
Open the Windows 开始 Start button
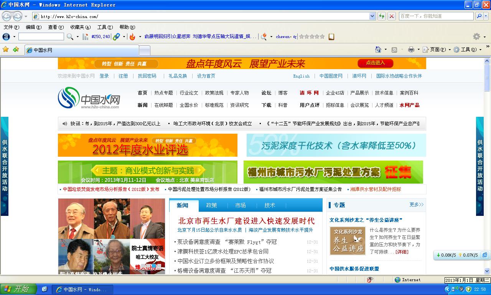click(18, 289)
